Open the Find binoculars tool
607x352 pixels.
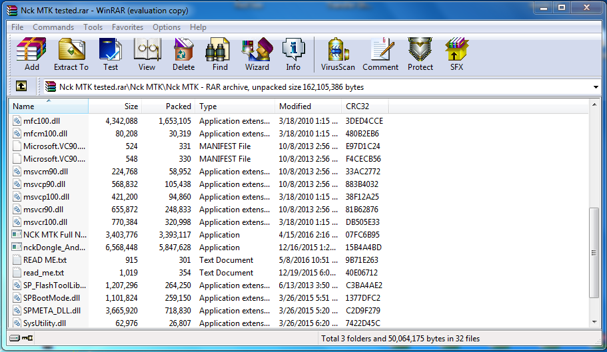pyautogui.click(x=220, y=55)
